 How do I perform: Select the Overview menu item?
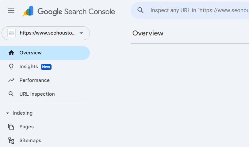click(30, 53)
